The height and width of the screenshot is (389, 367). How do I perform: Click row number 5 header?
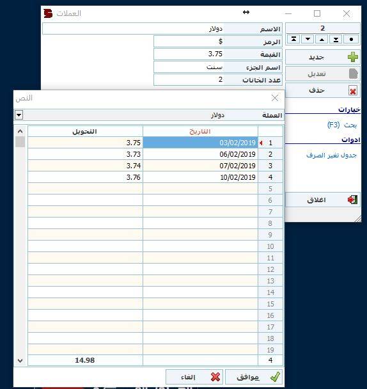tap(270, 189)
